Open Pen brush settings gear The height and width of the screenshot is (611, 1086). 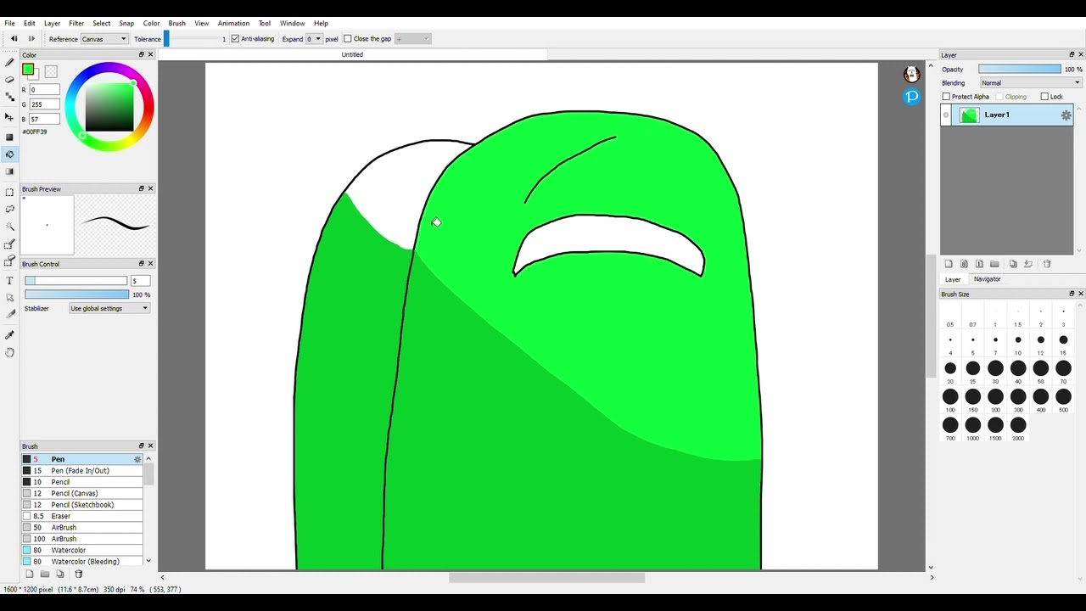pos(137,459)
